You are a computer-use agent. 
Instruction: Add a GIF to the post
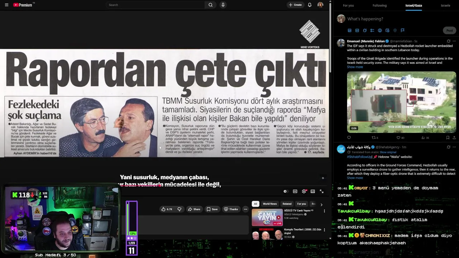coord(357,30)
